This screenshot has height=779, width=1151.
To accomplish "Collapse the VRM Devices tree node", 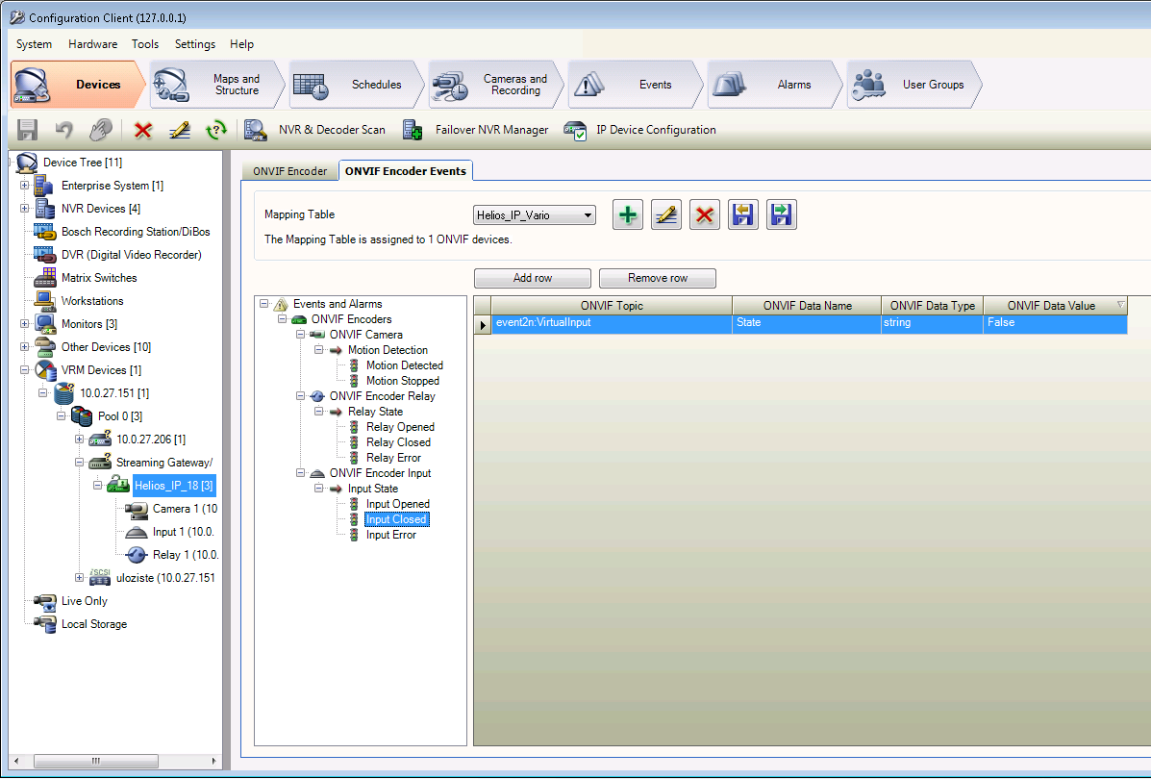I will 26,370.
